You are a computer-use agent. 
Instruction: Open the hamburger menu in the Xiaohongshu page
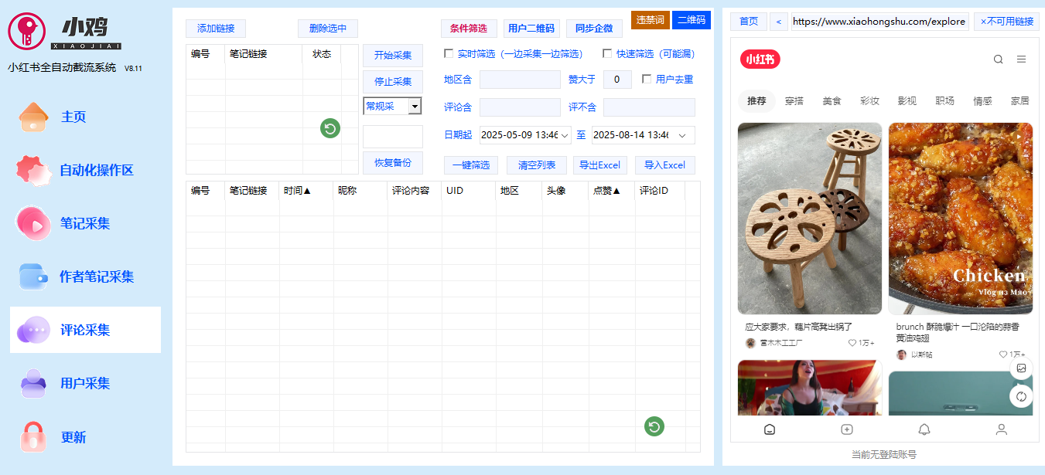[1021, 59]
